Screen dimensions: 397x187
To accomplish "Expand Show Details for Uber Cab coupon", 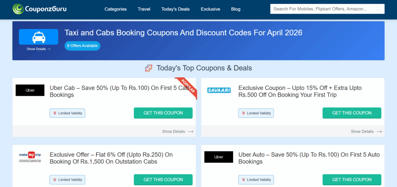I will pyautogui.click(x=177, y=131).
